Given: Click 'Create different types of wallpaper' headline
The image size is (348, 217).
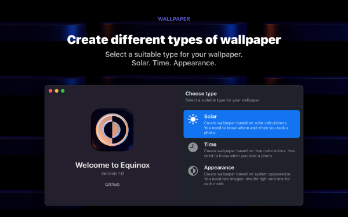Looking at the screenshot, I should coord(174,40).
